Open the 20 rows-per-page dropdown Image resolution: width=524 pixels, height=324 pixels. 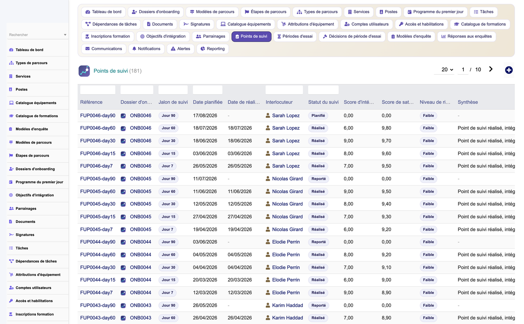coord(447,70)
